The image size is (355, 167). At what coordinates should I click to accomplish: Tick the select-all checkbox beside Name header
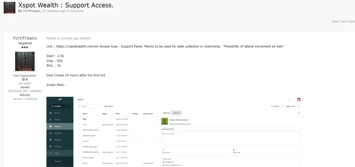click(80, 114)
